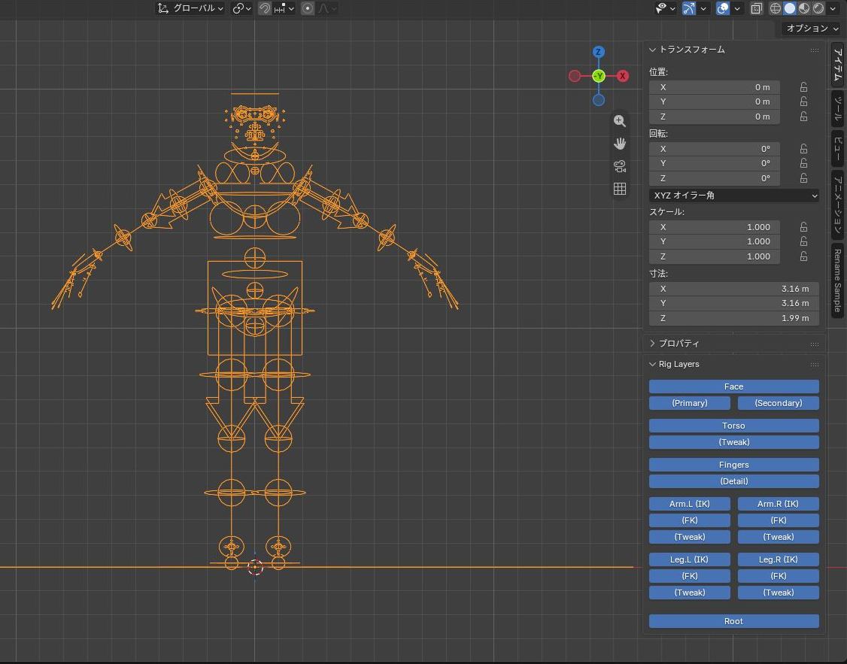Click the green -Y axis on the gizmo
847x664 pixels.
599,76
